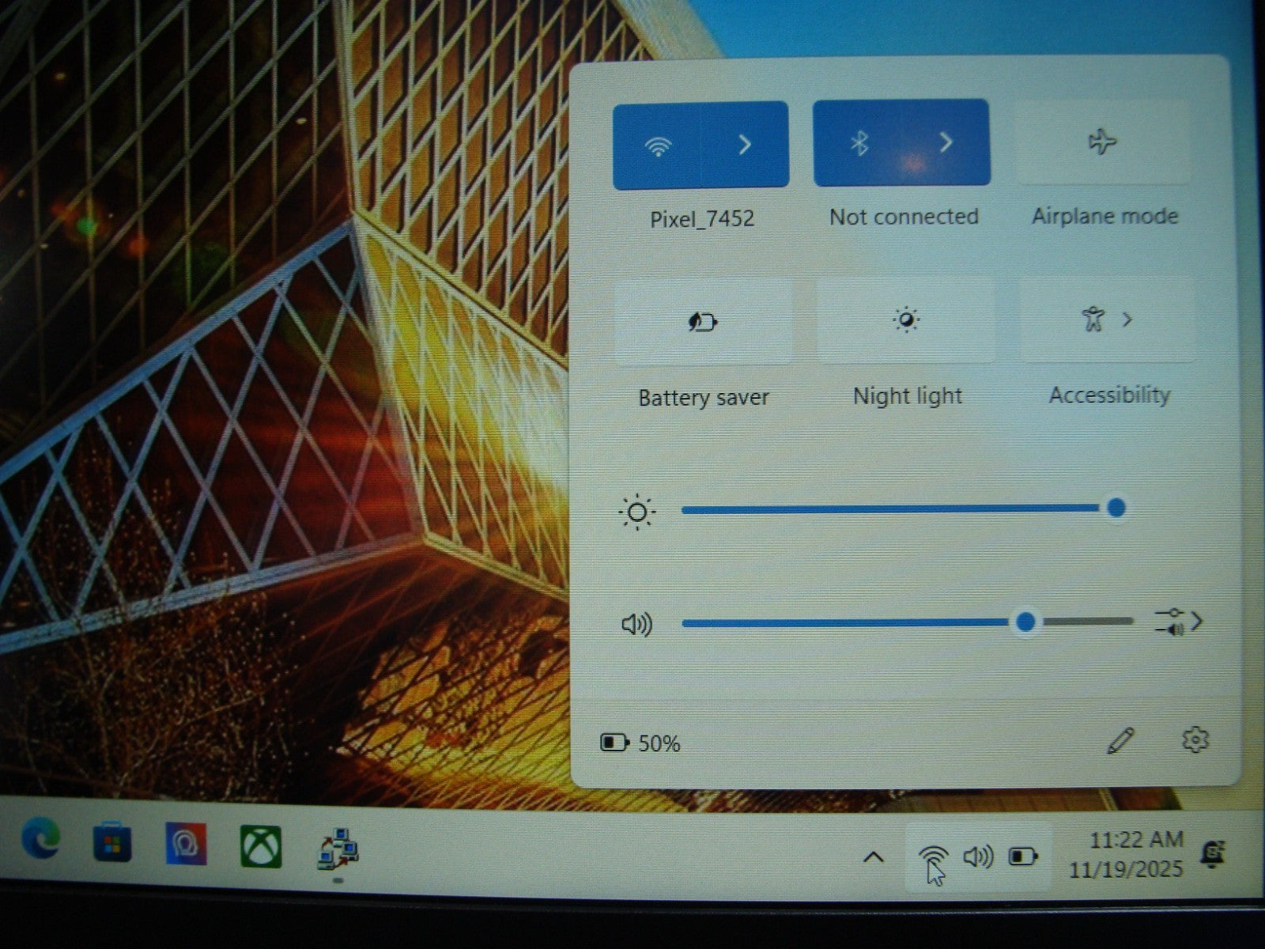Open all settings gear icon
The width and height of the screenshot is (1265, 949).
1195,740
